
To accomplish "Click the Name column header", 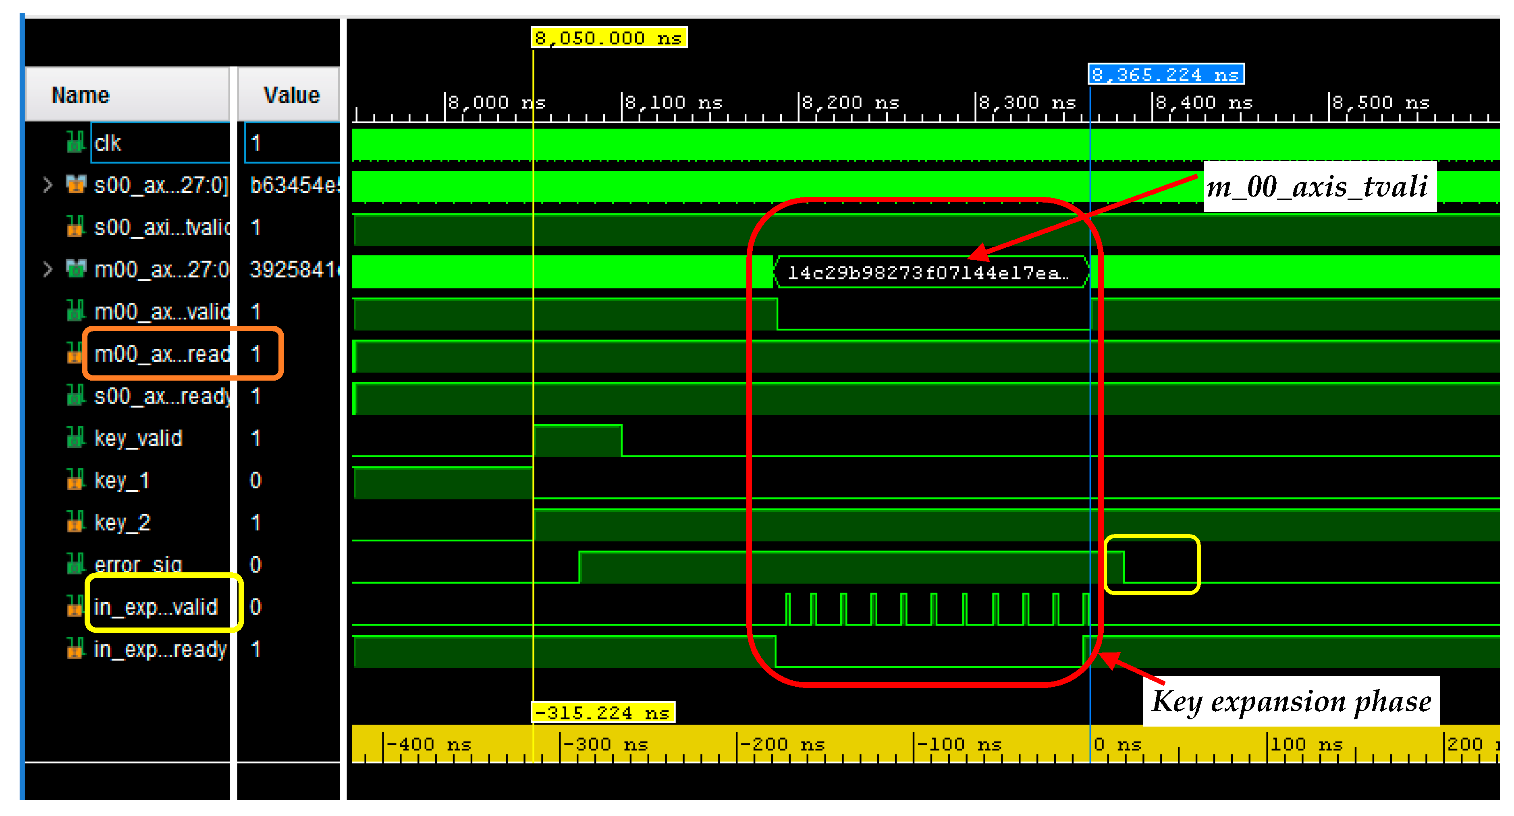I will coord(127,95).
